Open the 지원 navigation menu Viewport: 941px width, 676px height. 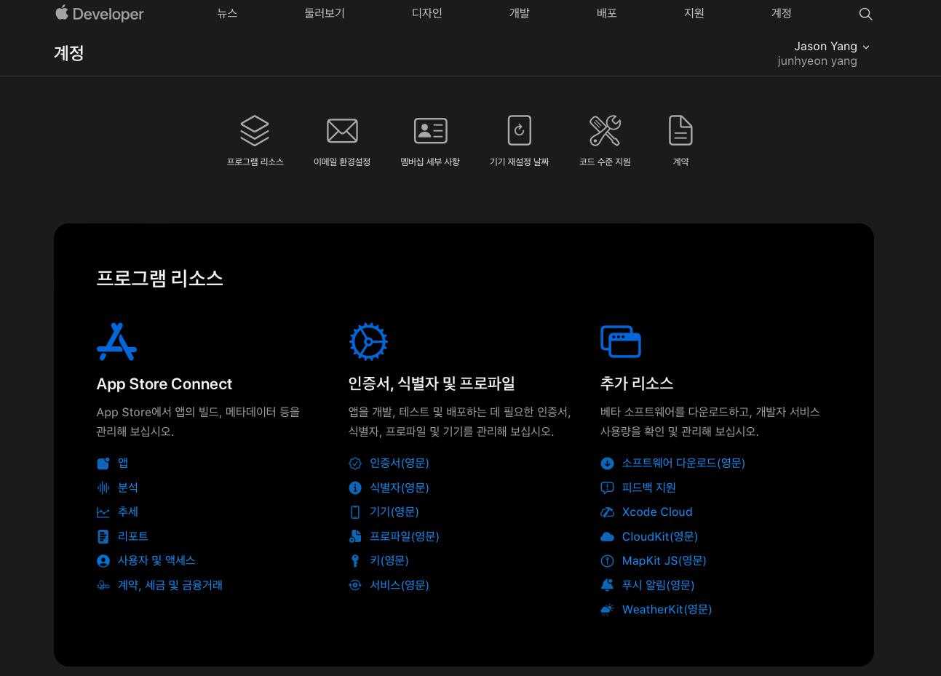(694, 13)
